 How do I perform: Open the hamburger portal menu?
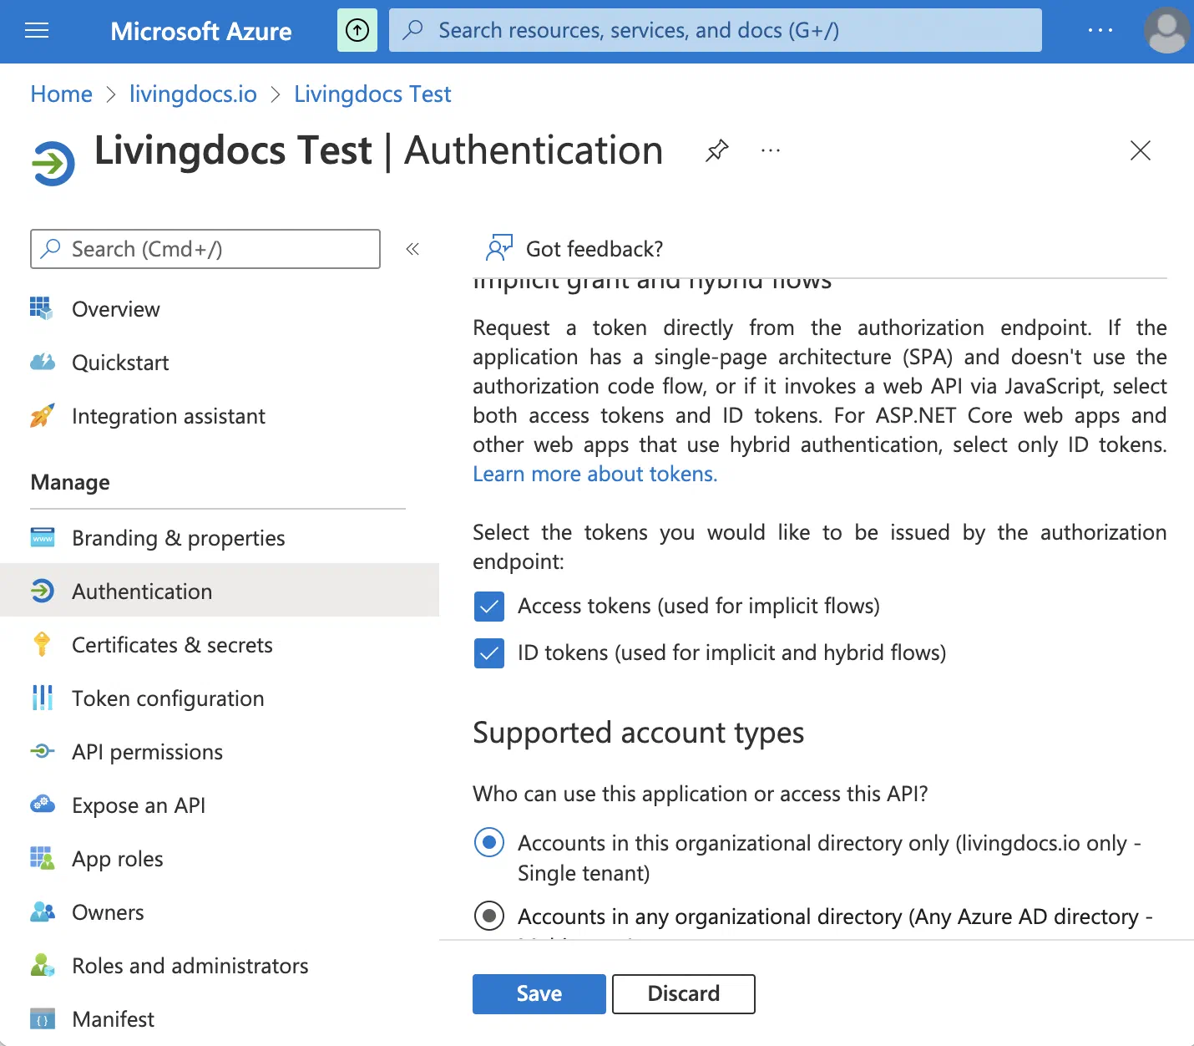37,31
